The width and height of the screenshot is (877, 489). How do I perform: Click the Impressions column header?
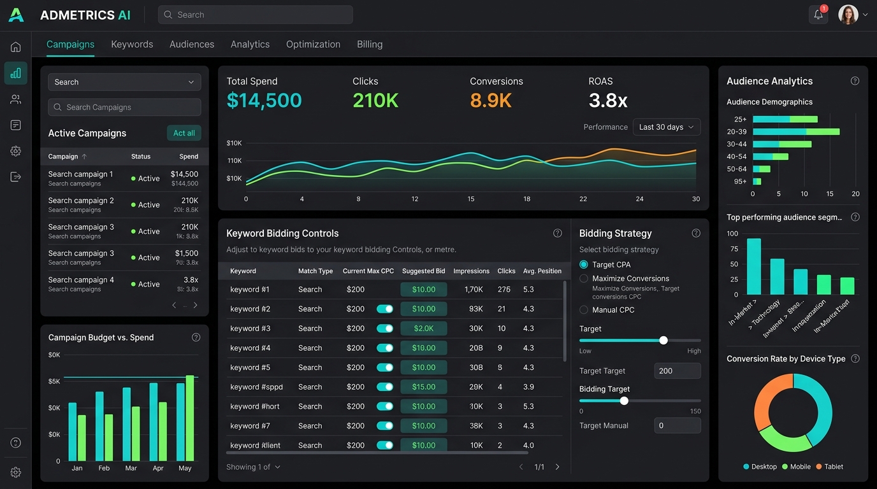tap(472, 271)
